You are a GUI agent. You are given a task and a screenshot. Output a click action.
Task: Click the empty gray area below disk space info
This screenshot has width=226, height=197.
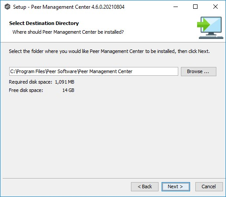click(x=113, y=134)
